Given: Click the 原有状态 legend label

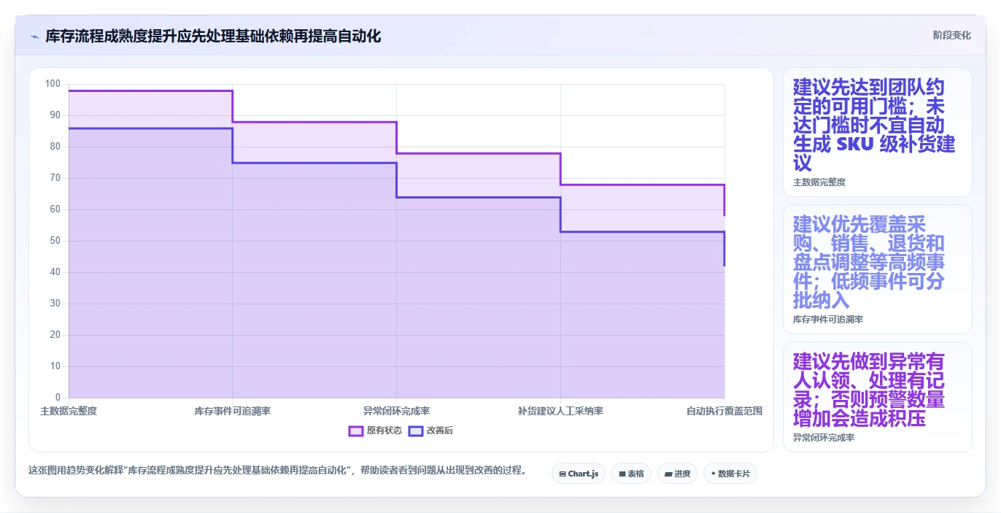Looking at the screenshot, I should tap(384, 431).
